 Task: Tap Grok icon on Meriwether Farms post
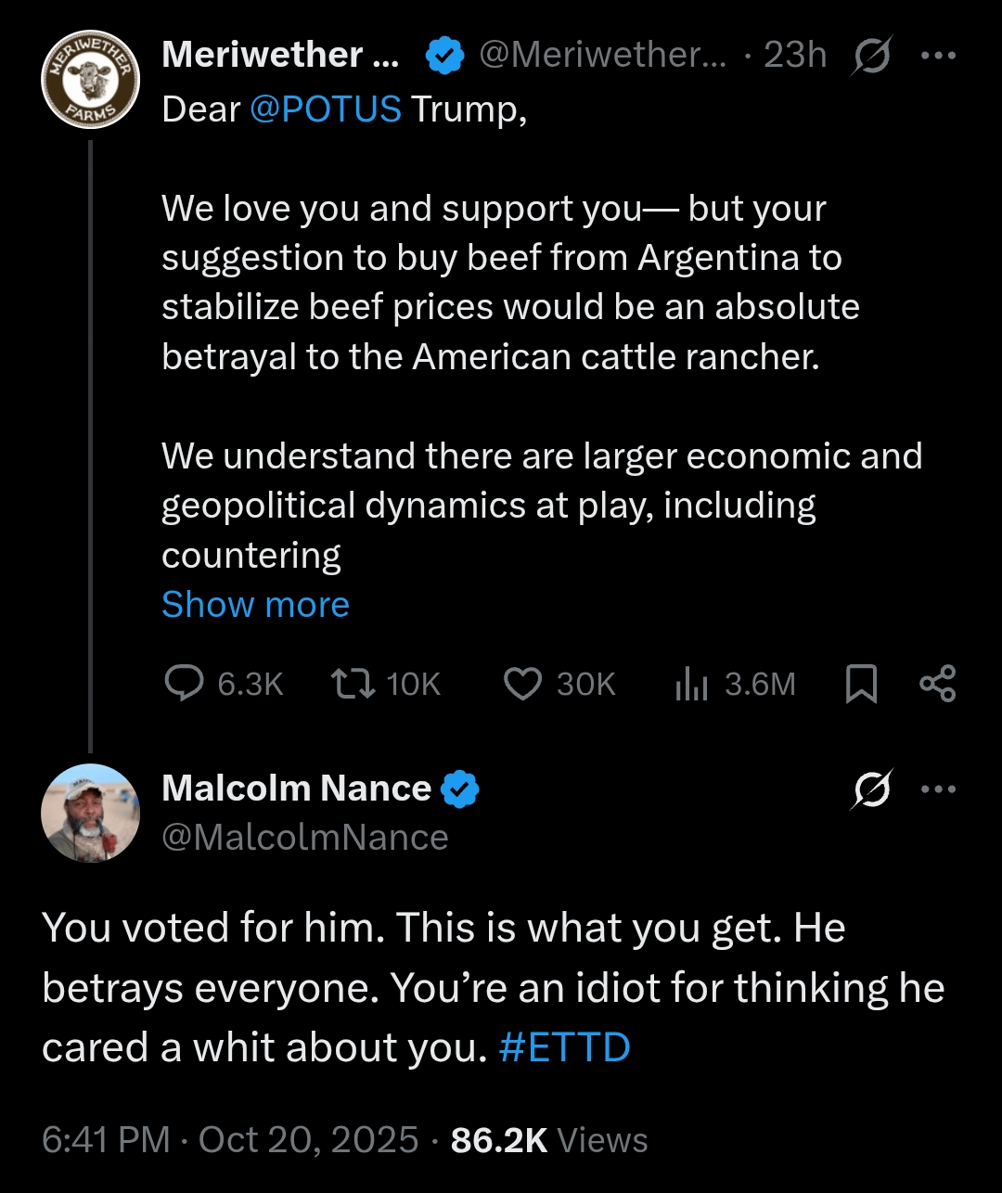pyautogui.click(x=871, y=56)
